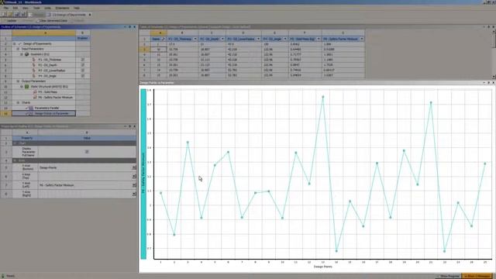Click the table's scroll-down arrow

(x=494, y=77)
